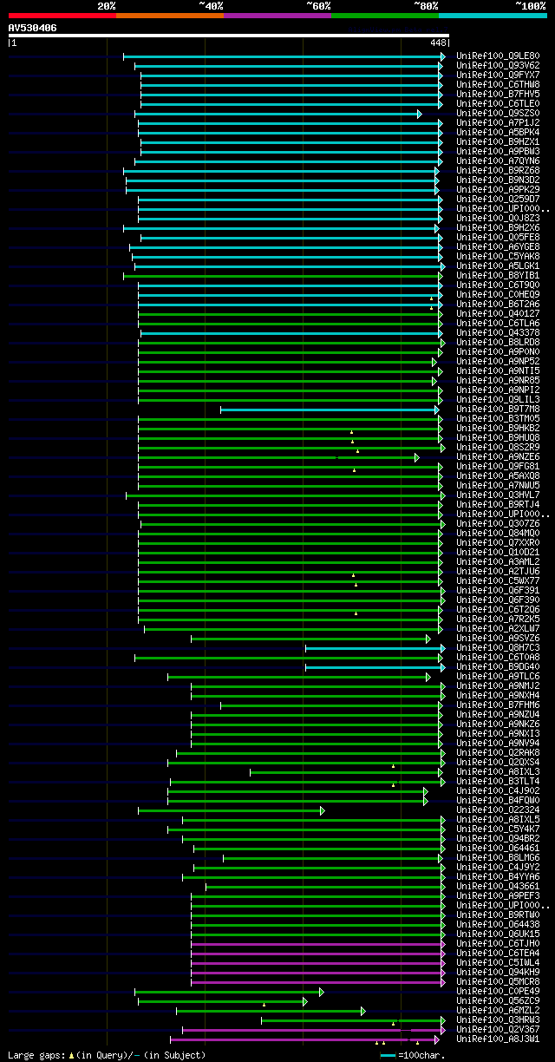Click the UniRef100_B9RZ68 label
Image resolution: width=555 pixels, height=1062 pixels.
tap(498, 171)
